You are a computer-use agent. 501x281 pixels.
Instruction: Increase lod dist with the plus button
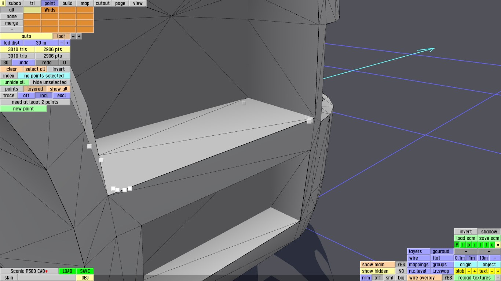pyautogui.click(x=67, y=43)
